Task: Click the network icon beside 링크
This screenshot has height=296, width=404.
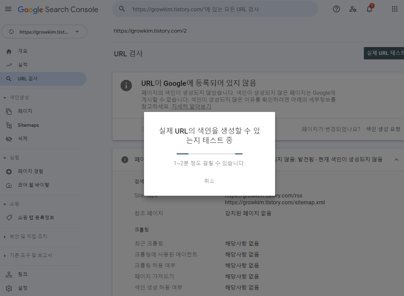Action: point(9,274)
